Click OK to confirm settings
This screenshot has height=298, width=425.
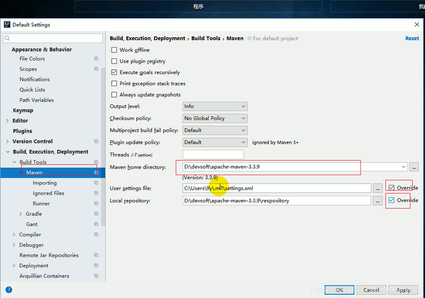pyautogui.click(x=339, y=290)
